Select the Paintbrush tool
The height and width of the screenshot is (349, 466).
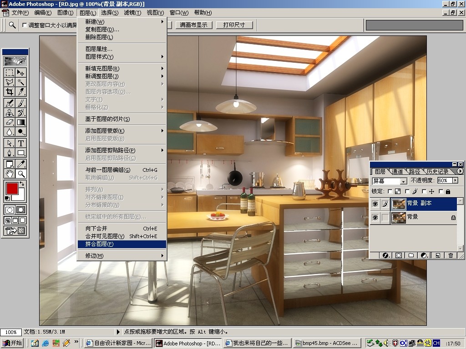[21, 103]
